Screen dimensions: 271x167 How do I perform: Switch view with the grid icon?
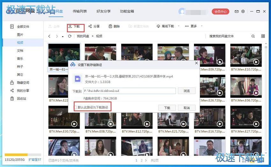pos(263,36)
